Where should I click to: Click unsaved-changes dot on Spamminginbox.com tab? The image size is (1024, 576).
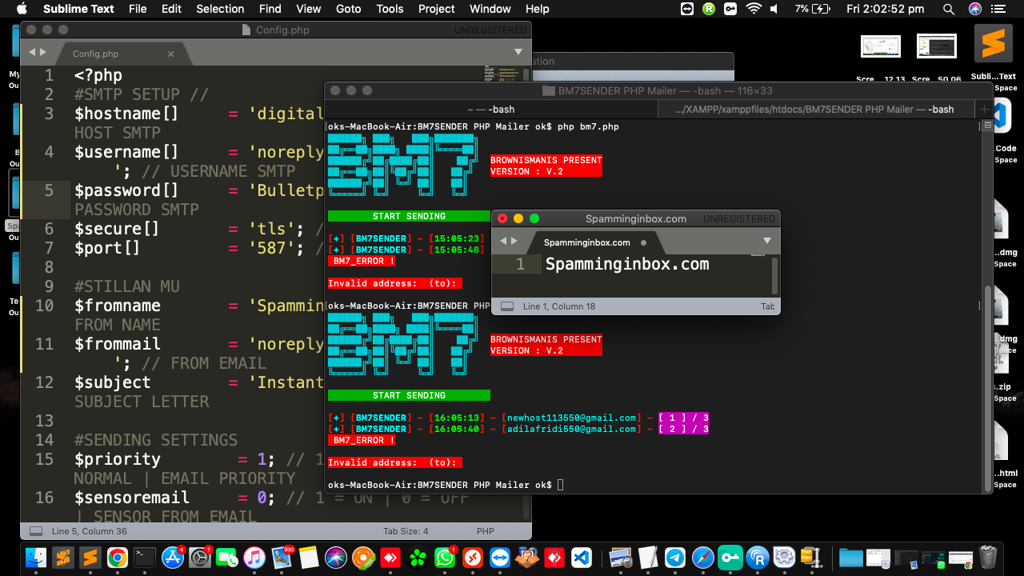click(643, 242)
